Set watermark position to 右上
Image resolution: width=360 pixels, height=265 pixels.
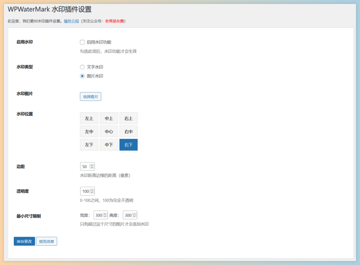coord(129,119)
